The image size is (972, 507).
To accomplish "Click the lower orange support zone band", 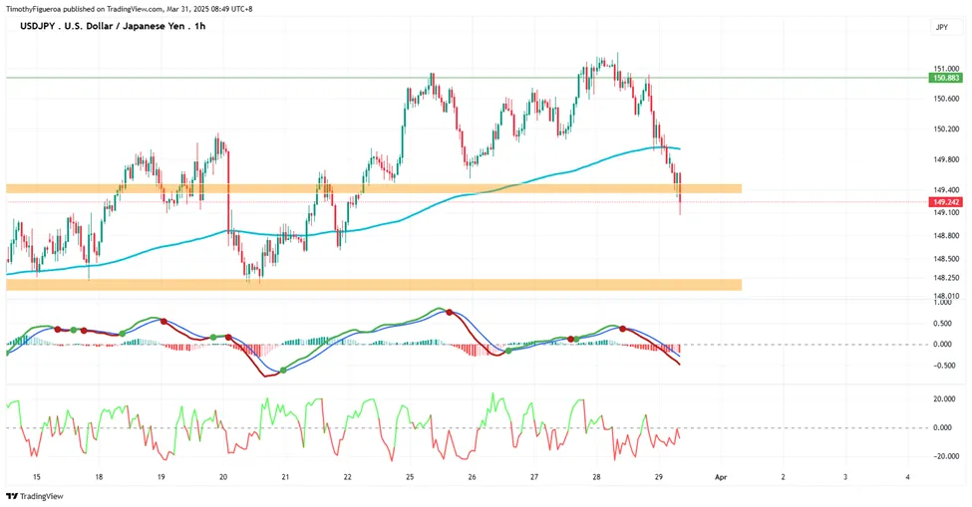I will pos(374,285).
